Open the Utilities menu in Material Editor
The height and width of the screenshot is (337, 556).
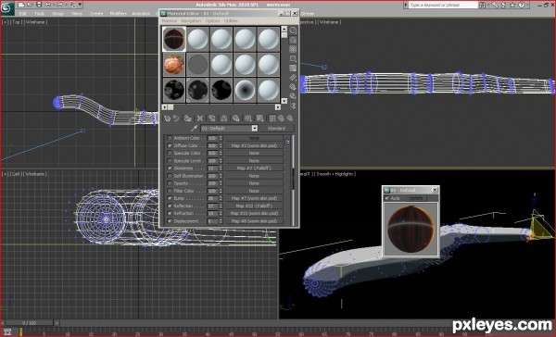231,21
